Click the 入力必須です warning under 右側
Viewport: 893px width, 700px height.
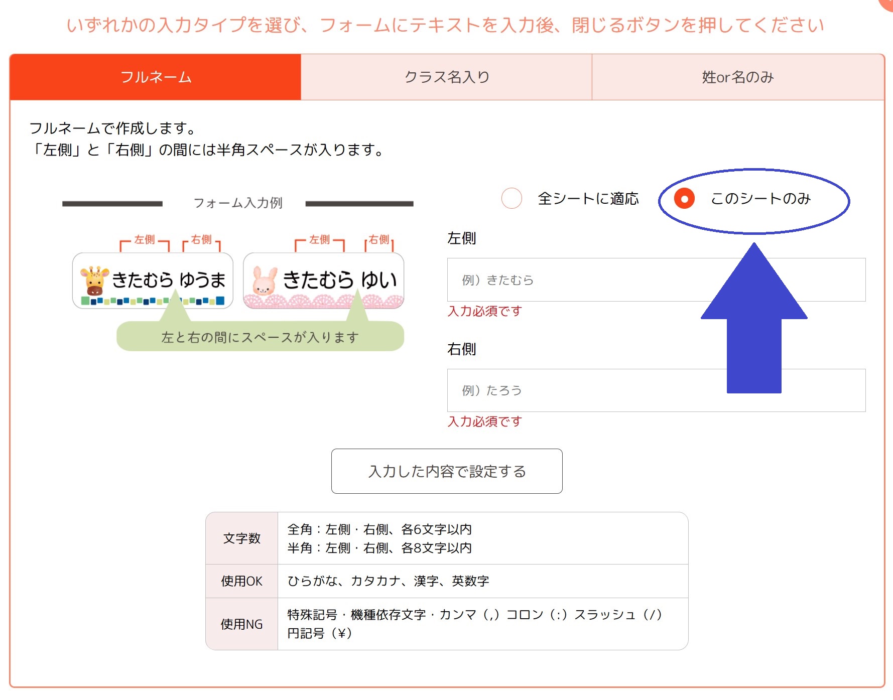coord(484,422)
